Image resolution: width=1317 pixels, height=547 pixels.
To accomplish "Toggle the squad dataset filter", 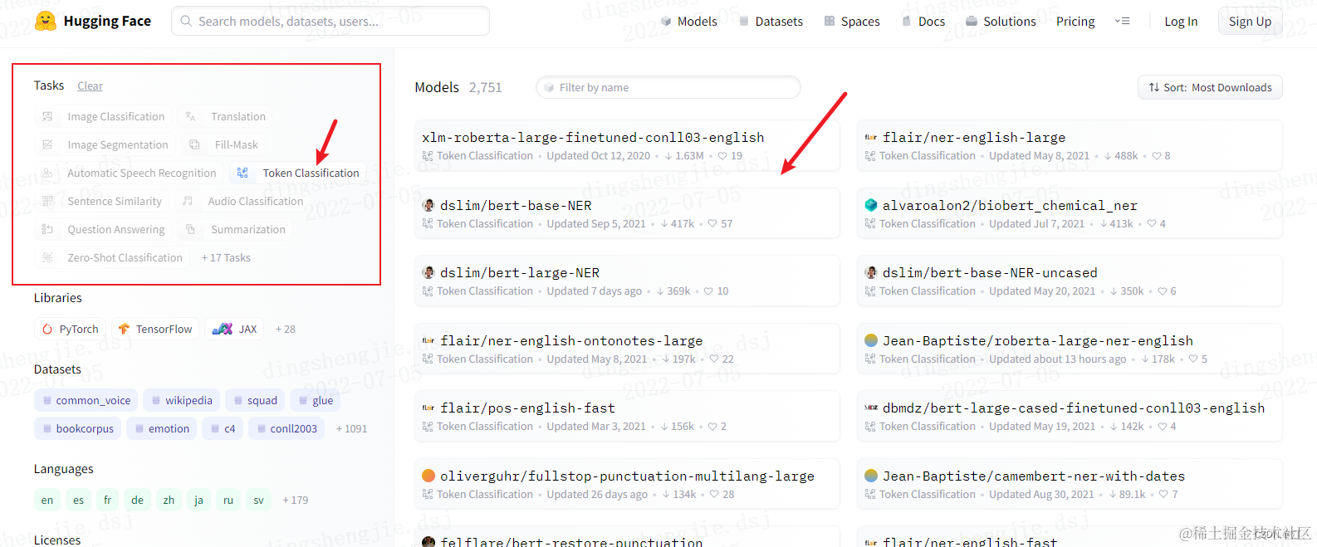I will coord(255,400).
